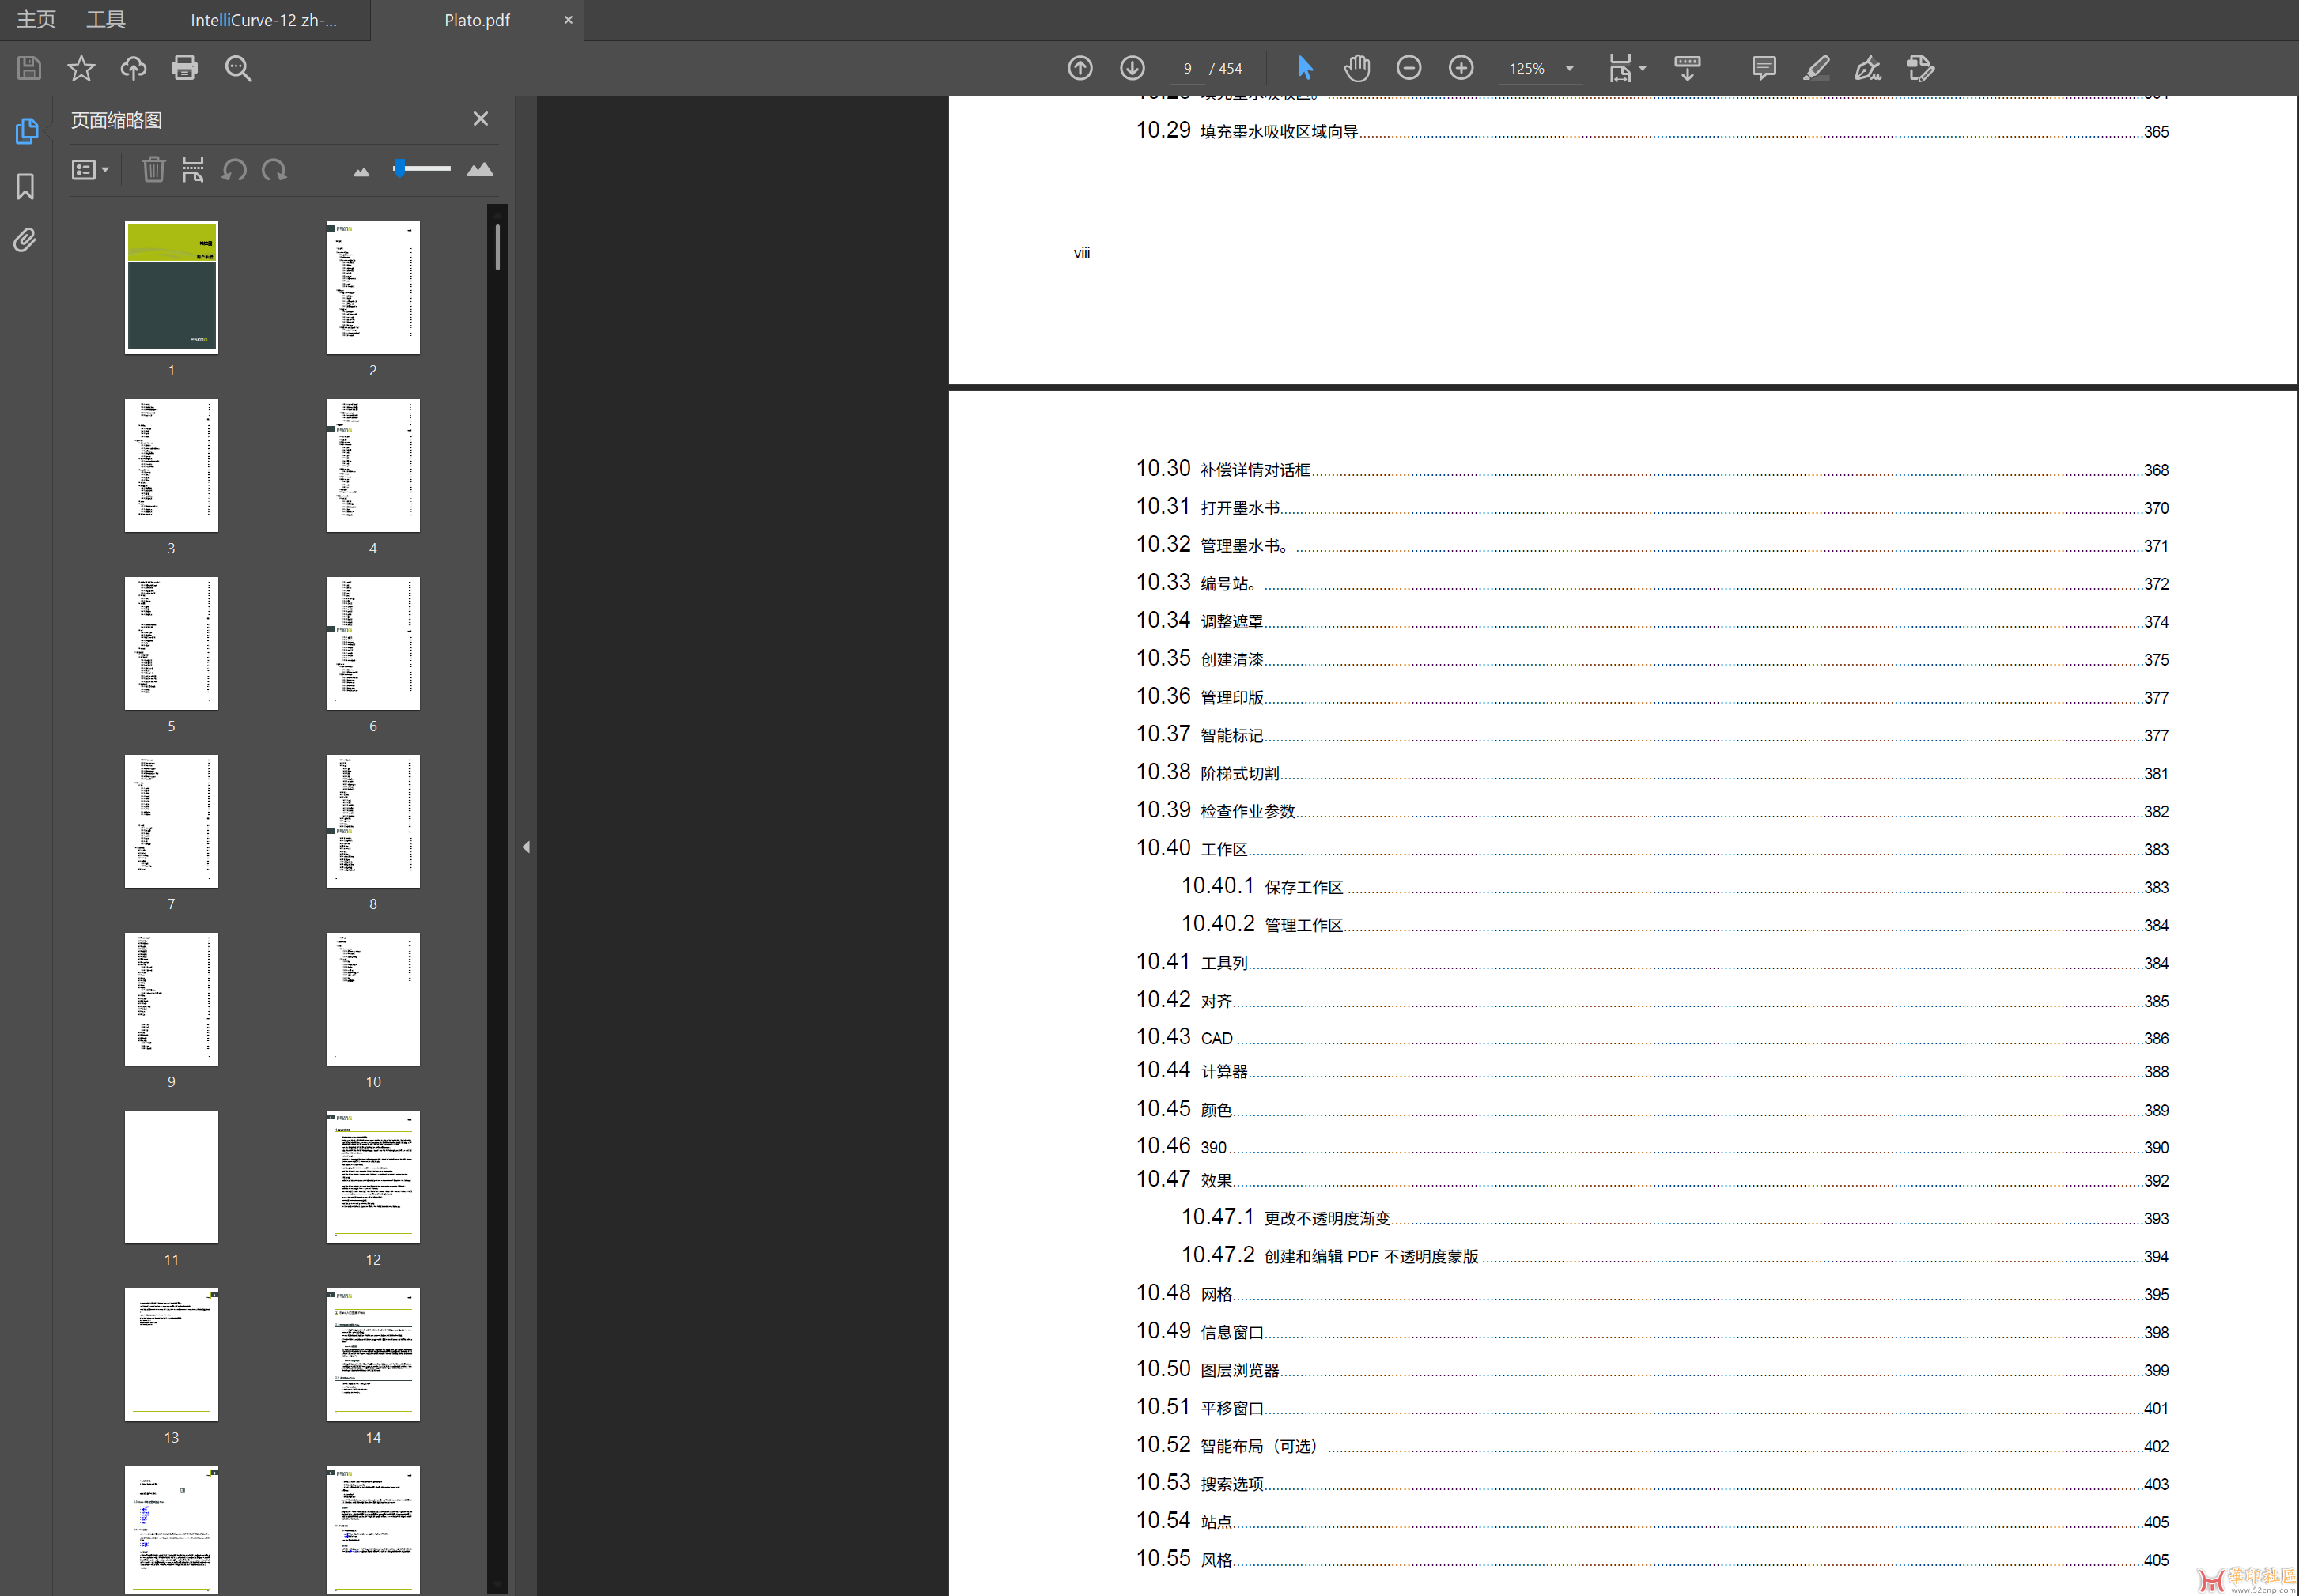Open contents entry 10.47.2 PDF 不透明度蒙版
Screen dimensions: 2299x1596
[1675, 1256]
